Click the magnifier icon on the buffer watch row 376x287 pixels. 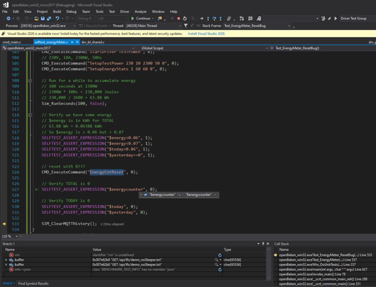[216, 260]
